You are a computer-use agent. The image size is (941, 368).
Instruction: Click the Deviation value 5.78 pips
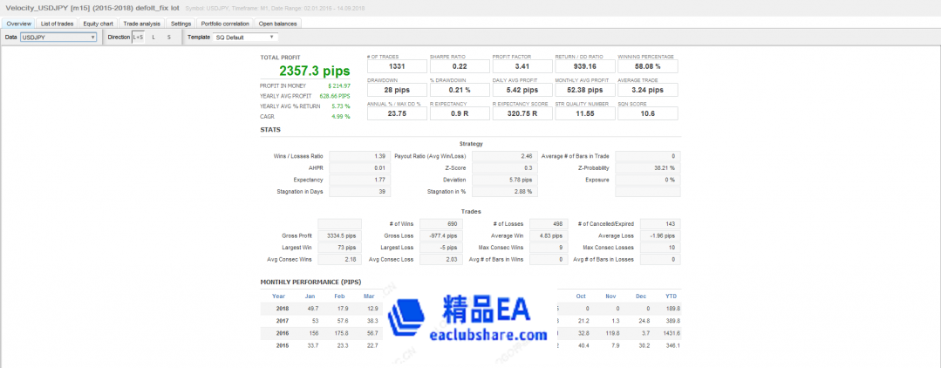tap(505, 180)
